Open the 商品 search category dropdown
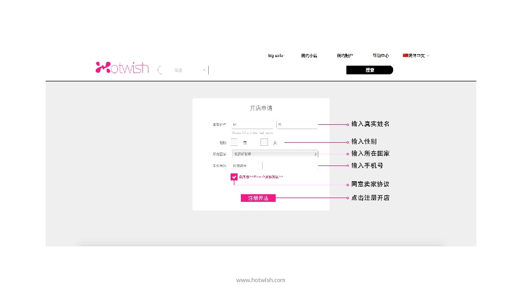The width and height of the screenshot is (522, 293). point(190,70)
